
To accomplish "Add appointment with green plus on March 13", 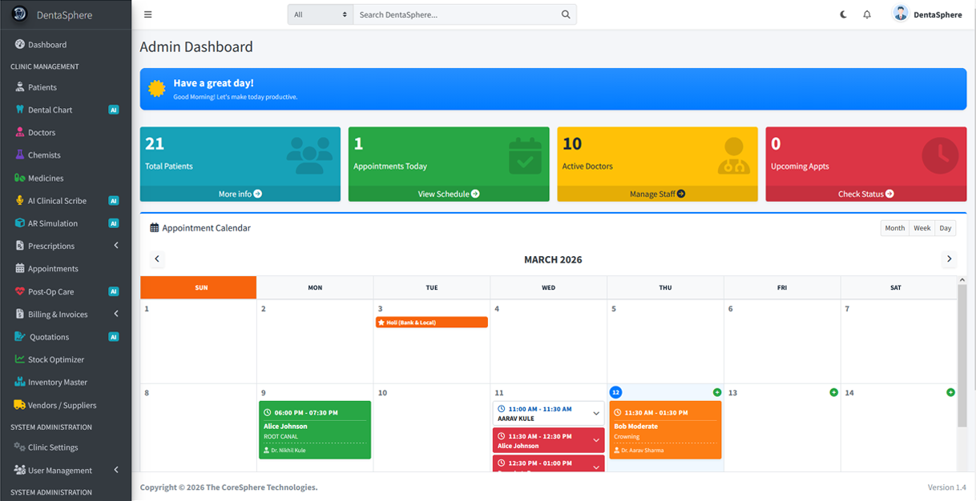I will click(833, 392).
